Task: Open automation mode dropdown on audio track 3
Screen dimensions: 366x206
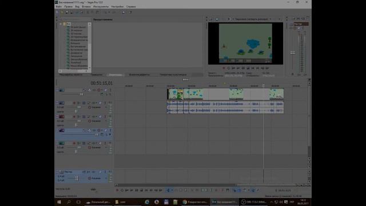Action: (x=106, y=121)
